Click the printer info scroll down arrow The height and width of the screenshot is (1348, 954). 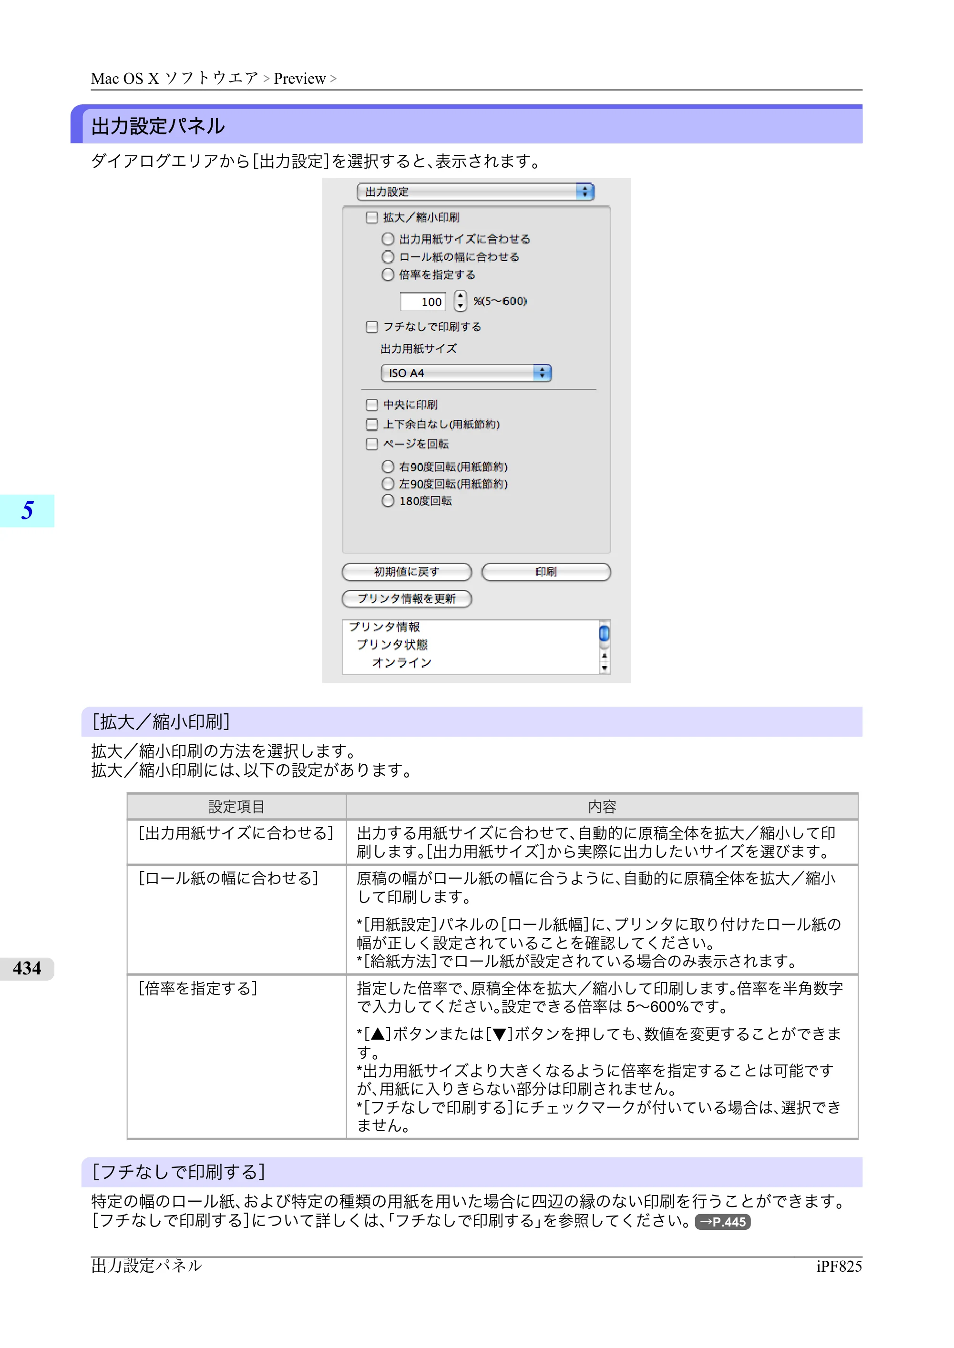pyautogui.click(x=605, y=668)
